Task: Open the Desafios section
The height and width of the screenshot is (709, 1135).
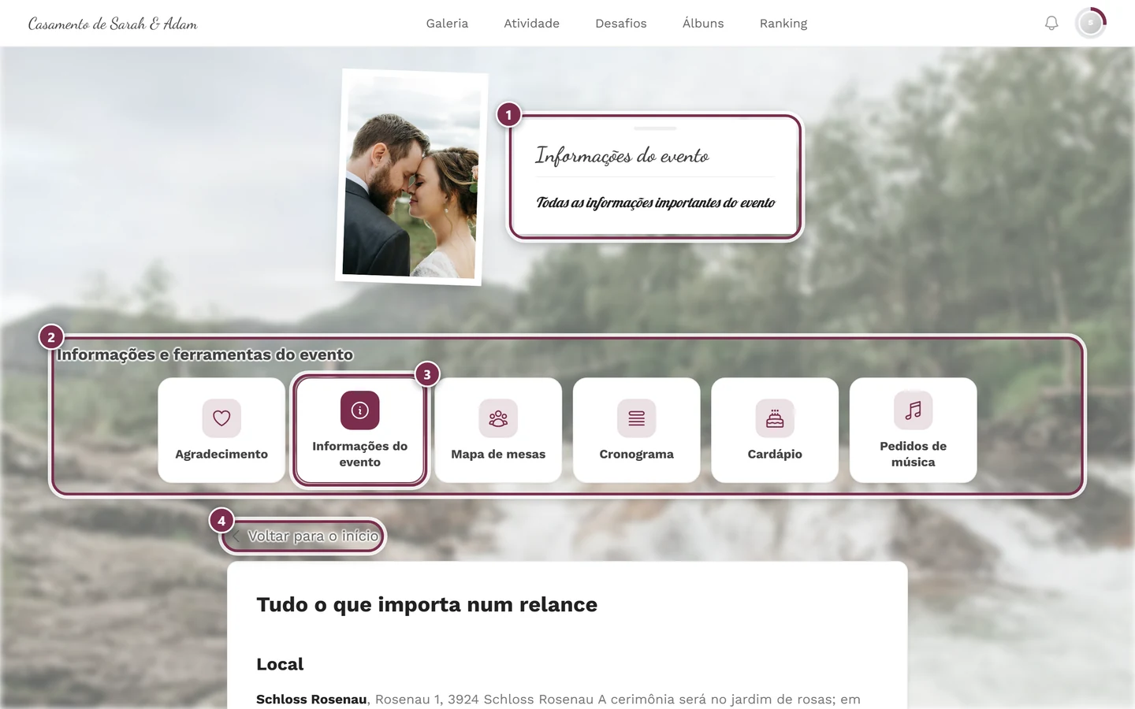Action: pos(621,24)
